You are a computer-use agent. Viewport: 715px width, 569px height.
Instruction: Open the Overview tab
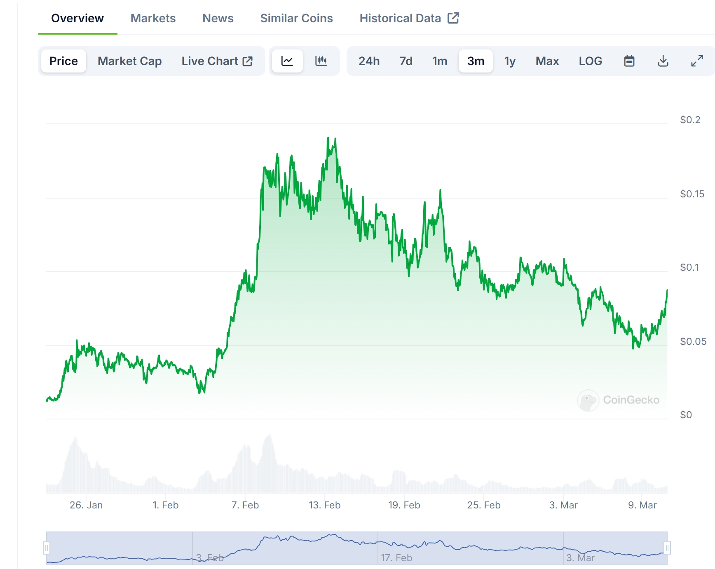[77, 18]
